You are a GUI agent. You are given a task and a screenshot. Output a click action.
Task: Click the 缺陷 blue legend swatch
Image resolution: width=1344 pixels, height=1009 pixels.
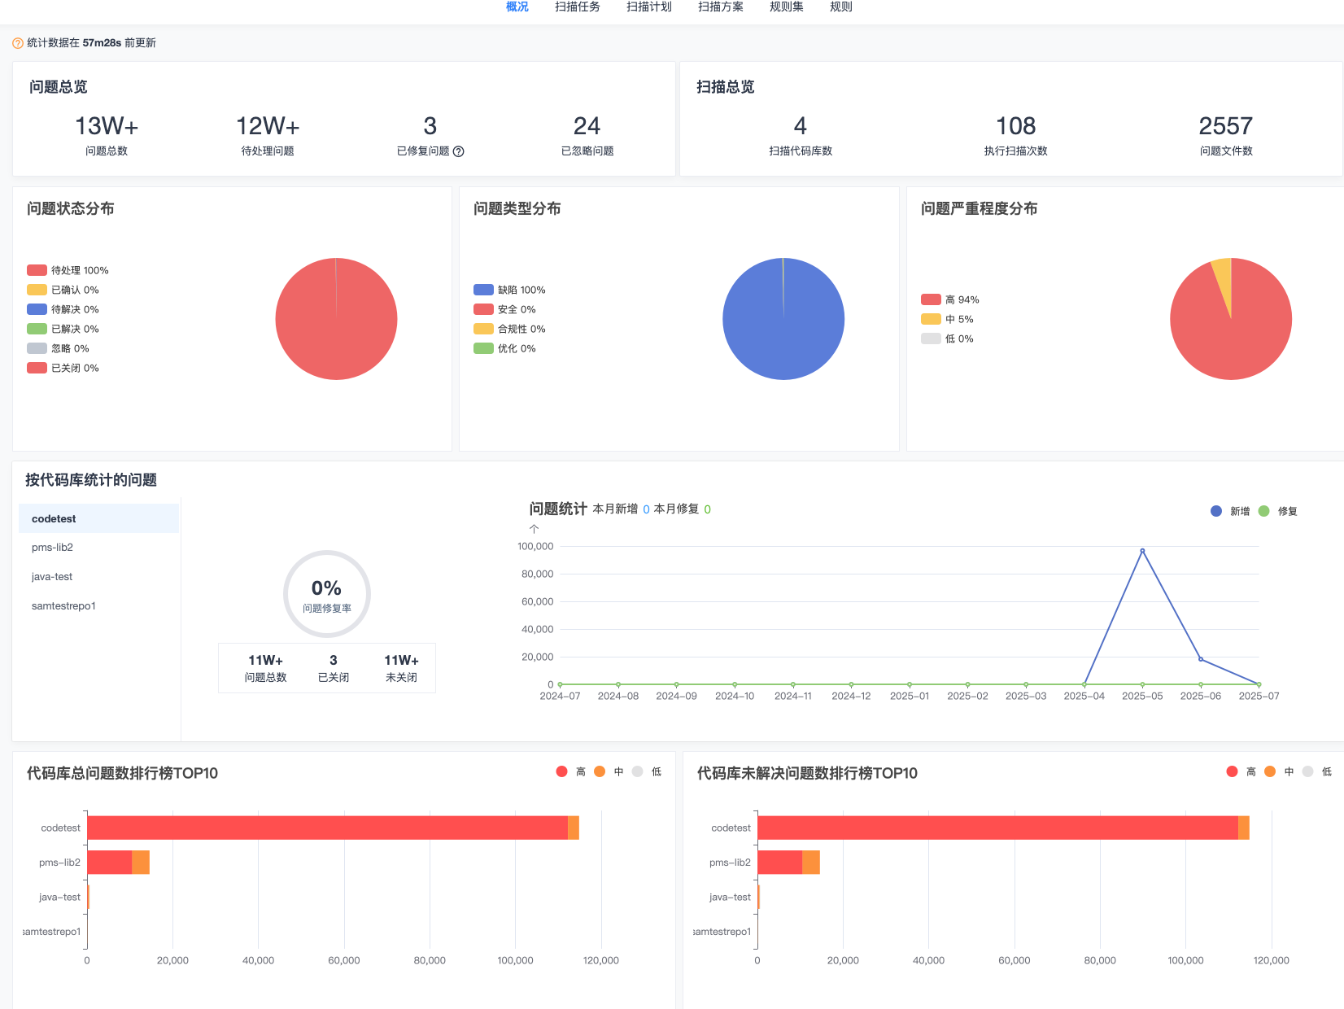[x=483, y=290]
